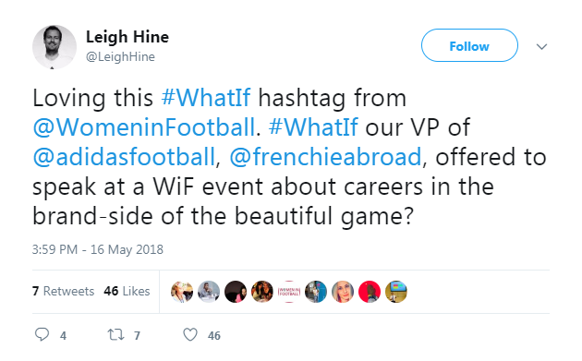Follow Leigh Hine
Viewport: 582px width, 361px height.
click(x=469, y=45)
